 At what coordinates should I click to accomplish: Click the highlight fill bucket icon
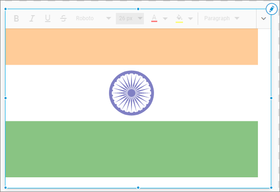click(x=179, y=18)
